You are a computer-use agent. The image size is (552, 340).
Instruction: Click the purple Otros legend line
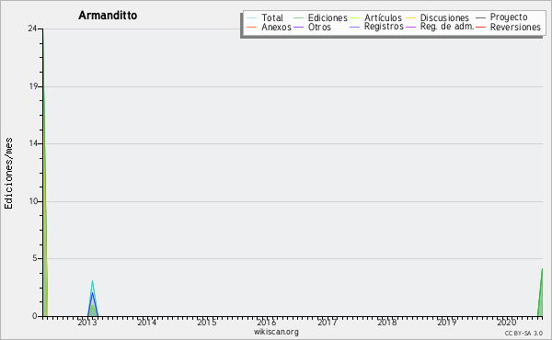tap(298, 27)
